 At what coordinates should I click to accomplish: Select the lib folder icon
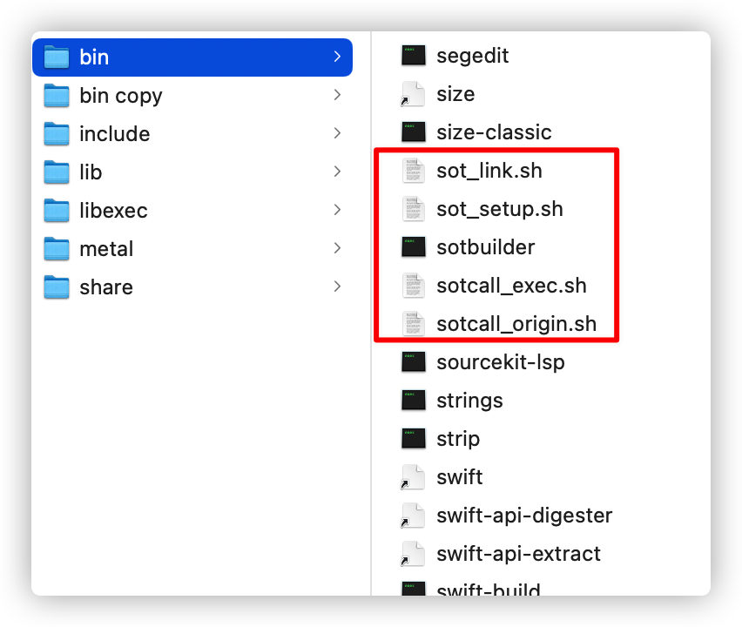[x=57, y=172]
